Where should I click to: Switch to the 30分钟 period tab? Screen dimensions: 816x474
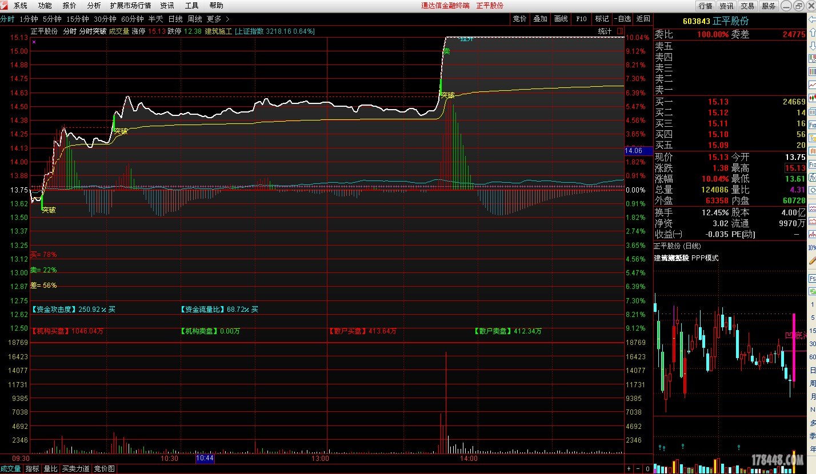(x=105, y=18)
